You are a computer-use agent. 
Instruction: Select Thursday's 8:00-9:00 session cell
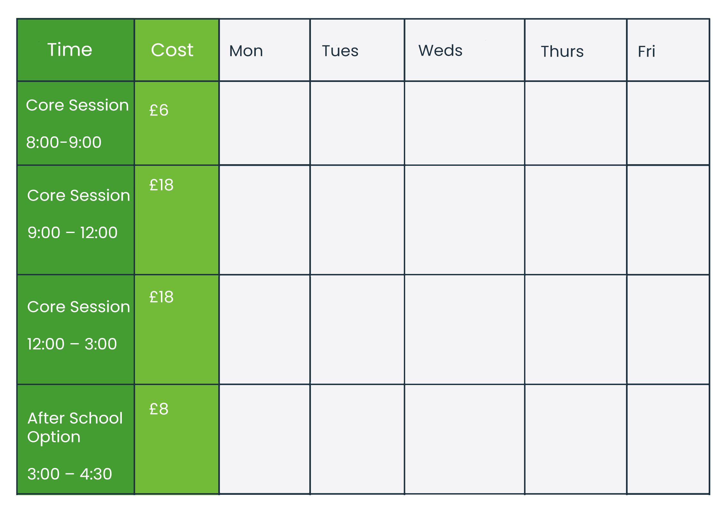point(576,123)
